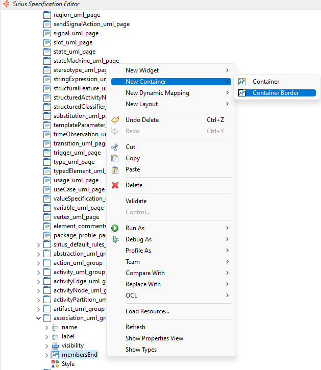Expand the abstraction_uml_group tree node

(38, 254)
